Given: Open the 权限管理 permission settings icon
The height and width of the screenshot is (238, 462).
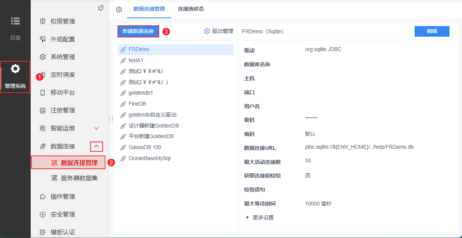Looking at the screenshot, I should click(x=42, y=21).
